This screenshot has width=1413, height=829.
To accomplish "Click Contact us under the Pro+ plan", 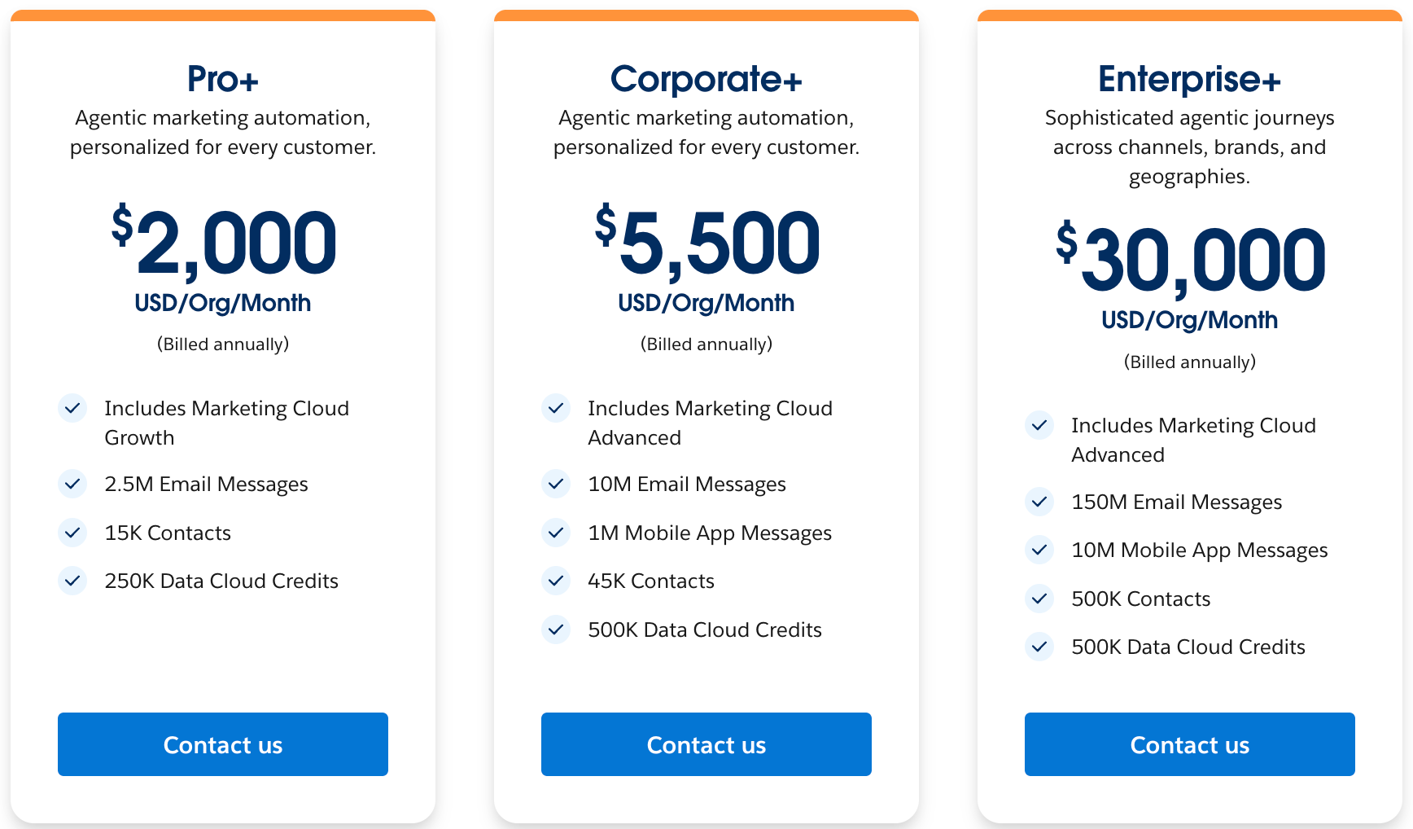I will (x=222, y=744).
